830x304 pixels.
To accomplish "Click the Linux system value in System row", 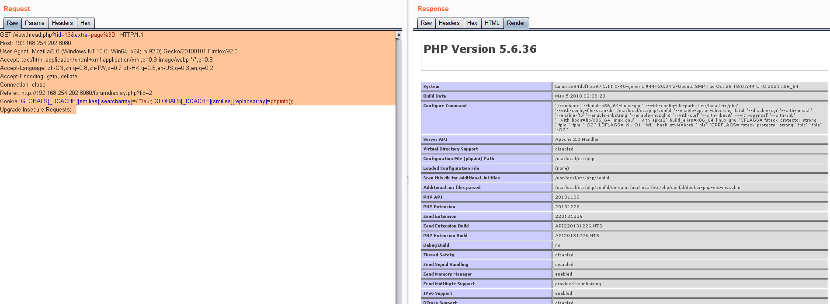I will (677, 87).
